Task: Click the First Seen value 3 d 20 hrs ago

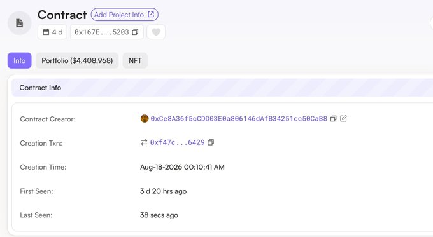Action: coord(163,191)
